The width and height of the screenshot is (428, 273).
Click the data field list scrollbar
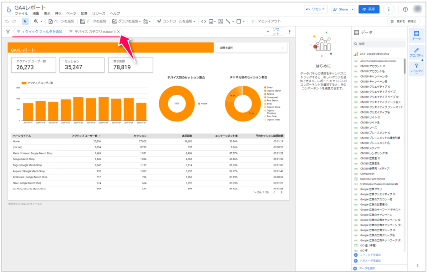click(x=405, y=66)
